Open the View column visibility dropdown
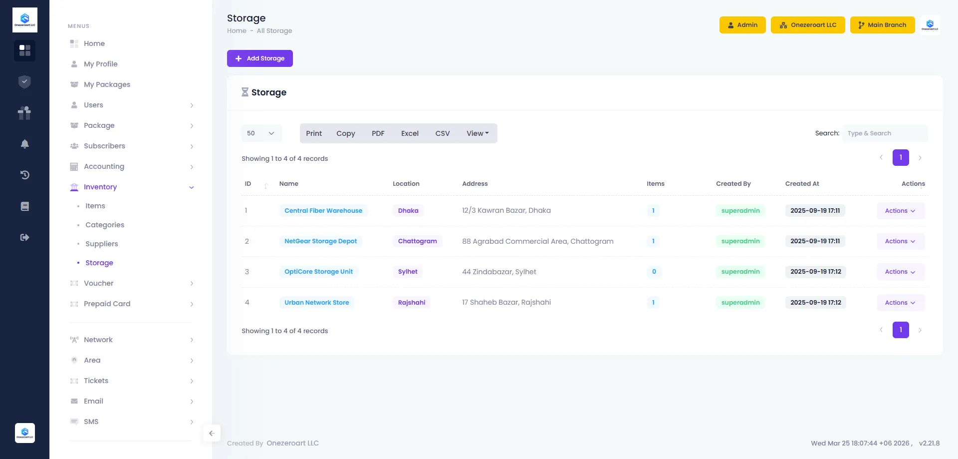This screenshot has width=958, height=459. pos(478,133)
